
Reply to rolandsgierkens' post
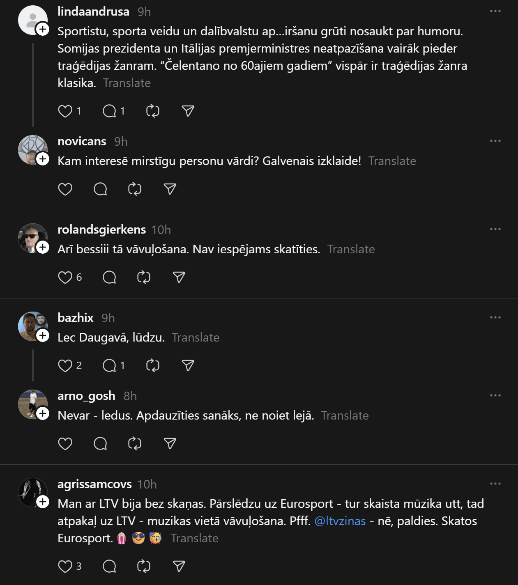point(109,278)
